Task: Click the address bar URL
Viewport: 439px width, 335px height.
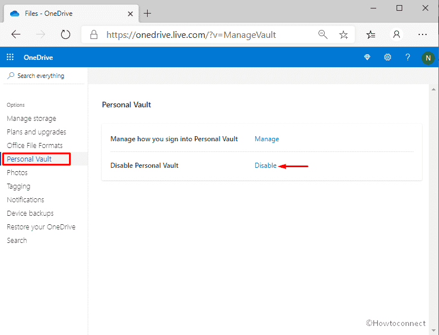Action: click(191, 34)
